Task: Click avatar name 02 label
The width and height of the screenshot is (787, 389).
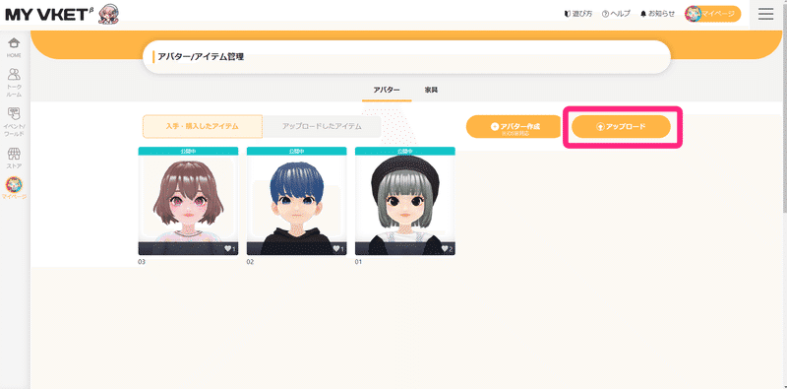Action: coord(250,262)
